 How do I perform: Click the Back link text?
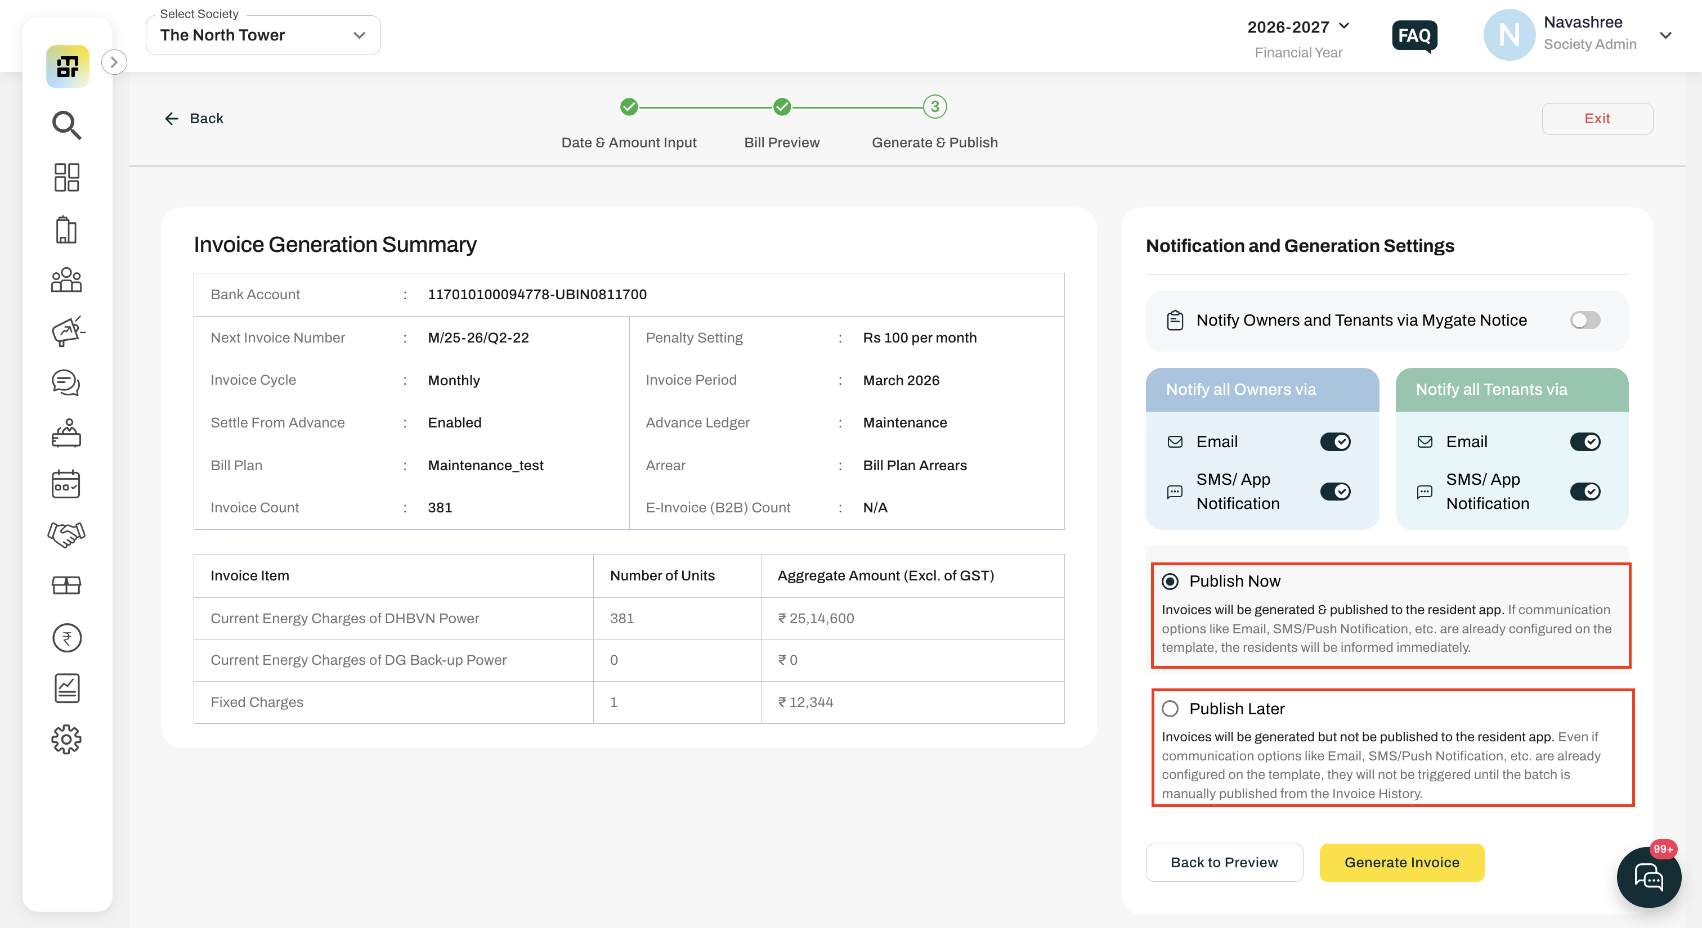(207, 118)
